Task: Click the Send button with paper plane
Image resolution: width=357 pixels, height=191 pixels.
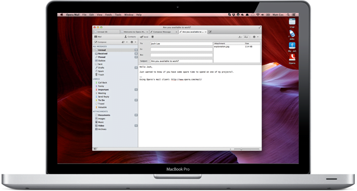Action: tap(144, 37)
